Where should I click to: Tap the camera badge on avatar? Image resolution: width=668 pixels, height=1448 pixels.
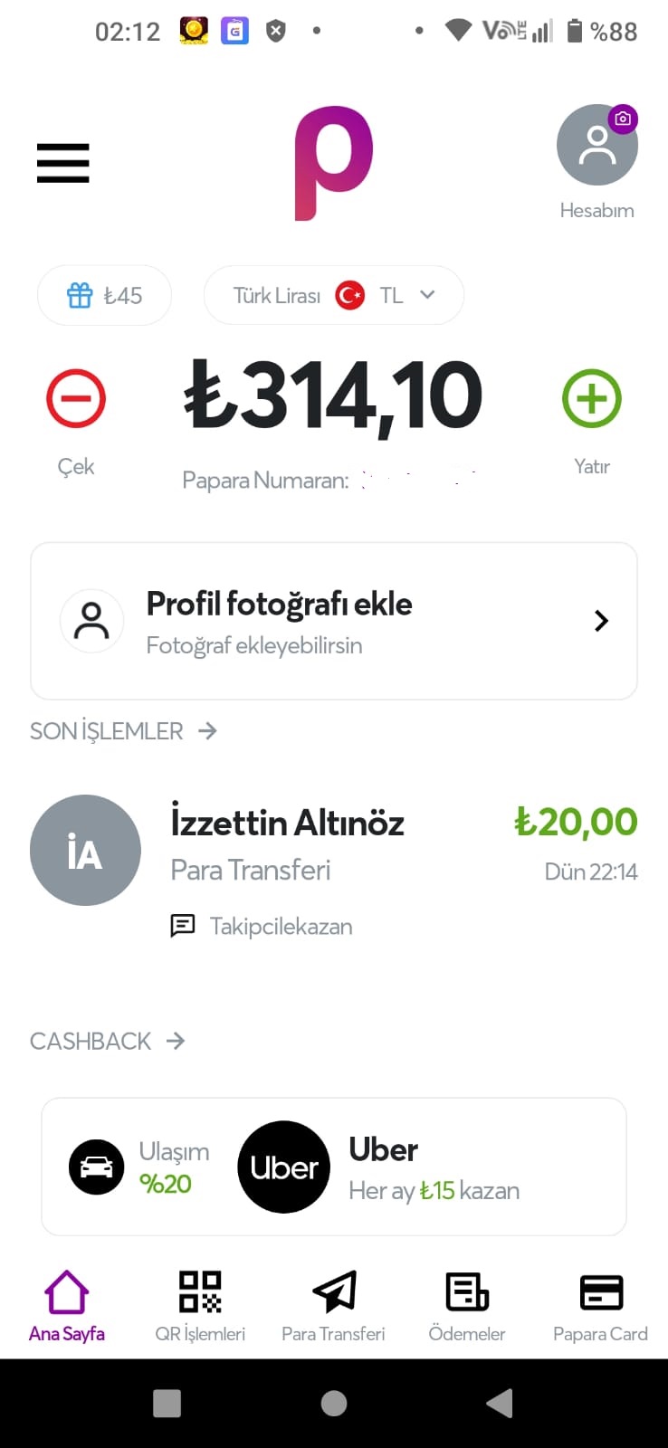623,119
